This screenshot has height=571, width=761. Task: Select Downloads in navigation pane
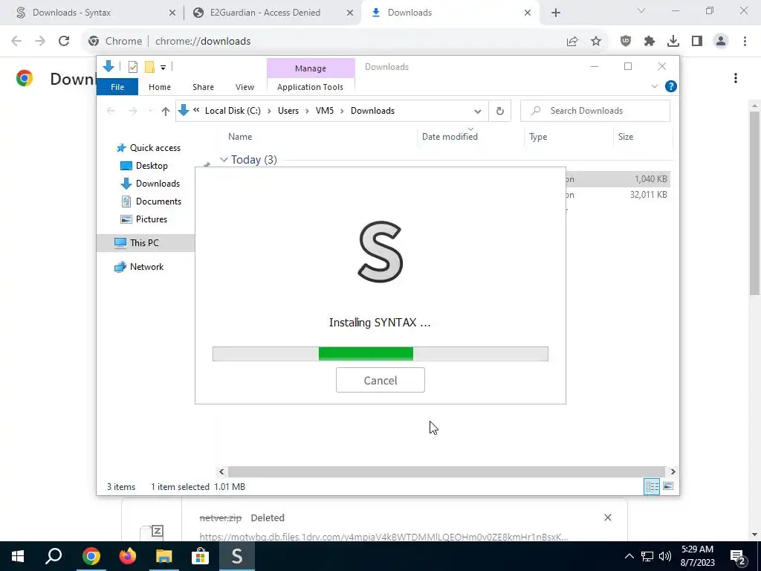(x=150, y=184)
